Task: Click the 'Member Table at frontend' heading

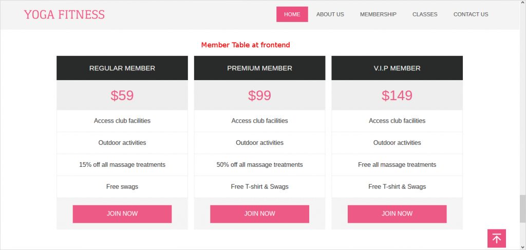Action: (x=246, y=45)
